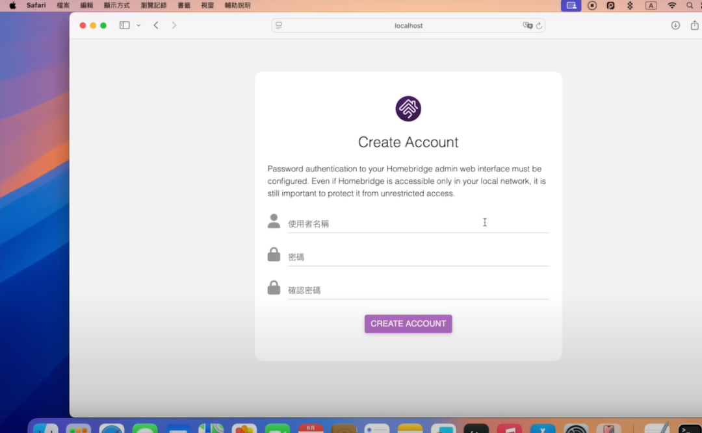This screenshot has height=433, width=702.
Task: Go forward with the Safari forward arrow
Action: 174,25
